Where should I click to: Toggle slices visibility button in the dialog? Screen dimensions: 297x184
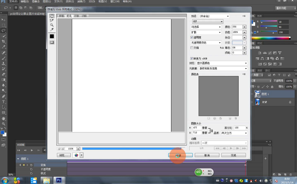pyautogui.click(x=52, y=43)
